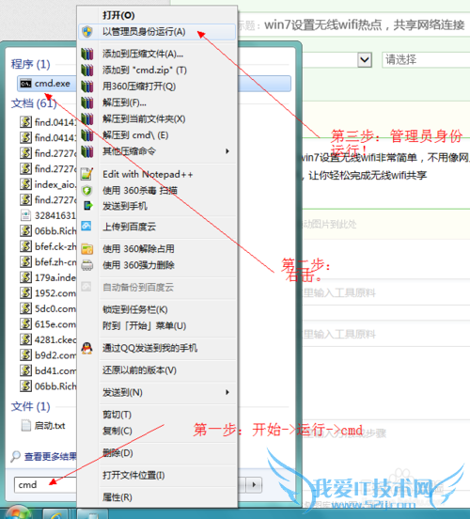This screenshot has width=470, height=519.
Task: Click the QQ penguin icon
Action: 86,348
